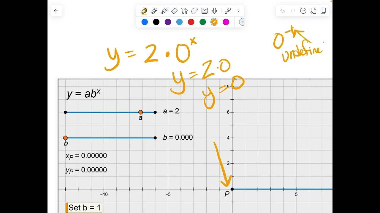This screenshot has height=213, width=380.
Task: Choose the black pen color
Action: tap(156, 22)
